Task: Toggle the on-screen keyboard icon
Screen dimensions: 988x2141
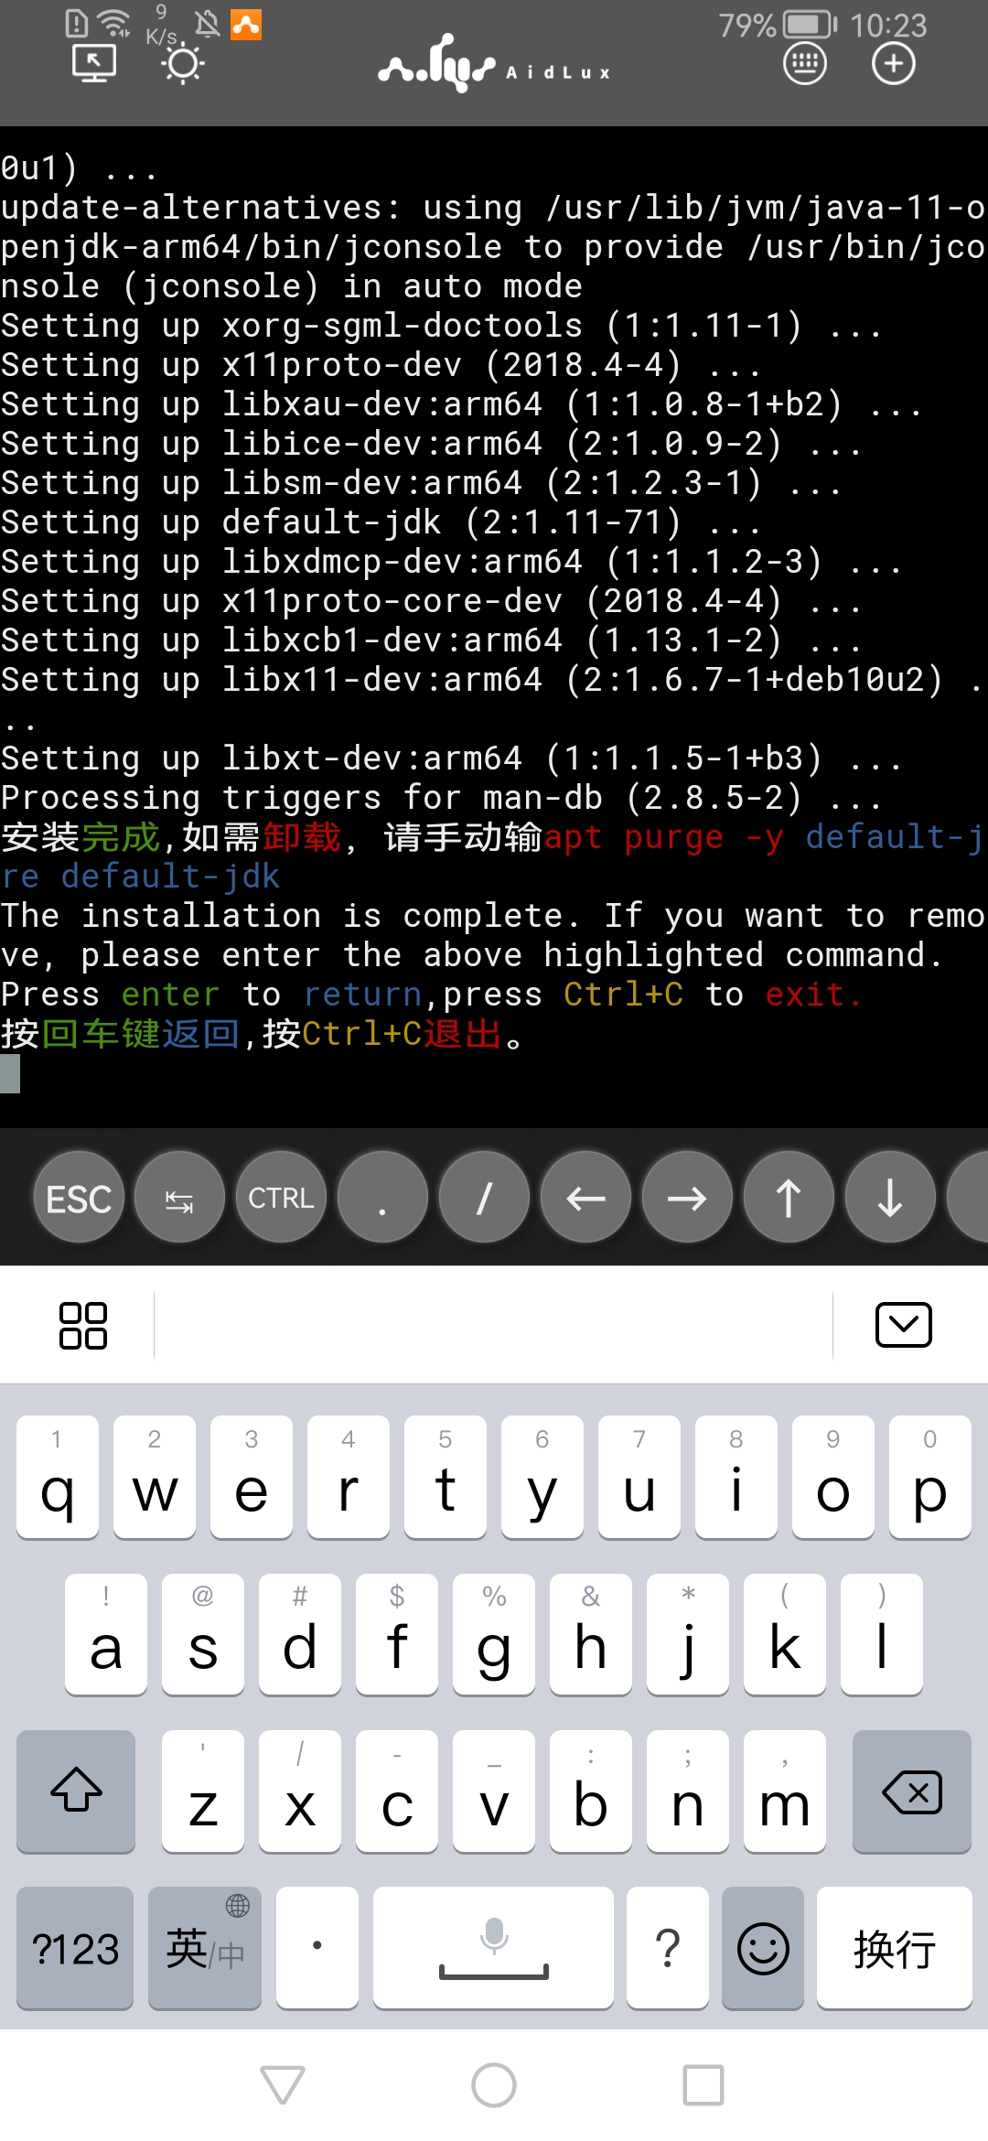Action: click(805, 63)
